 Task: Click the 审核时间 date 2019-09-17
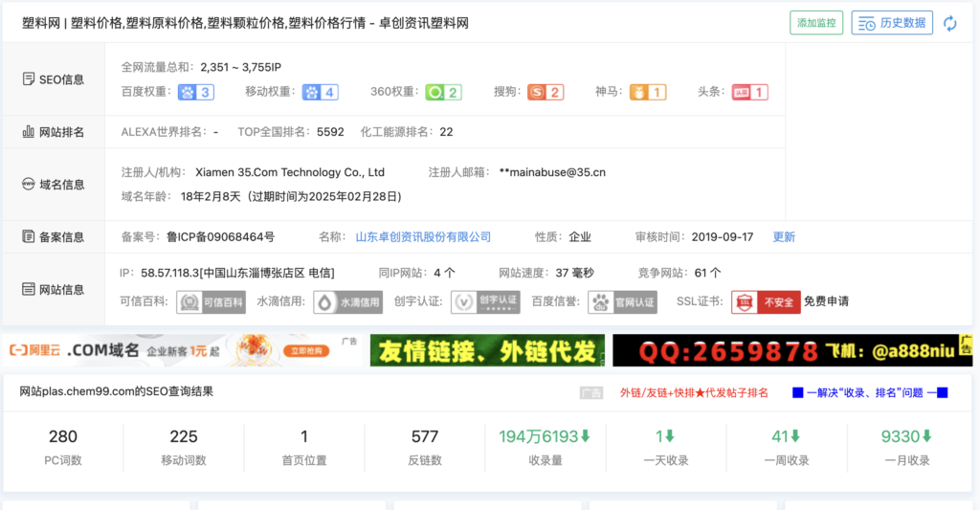(723, 237)
